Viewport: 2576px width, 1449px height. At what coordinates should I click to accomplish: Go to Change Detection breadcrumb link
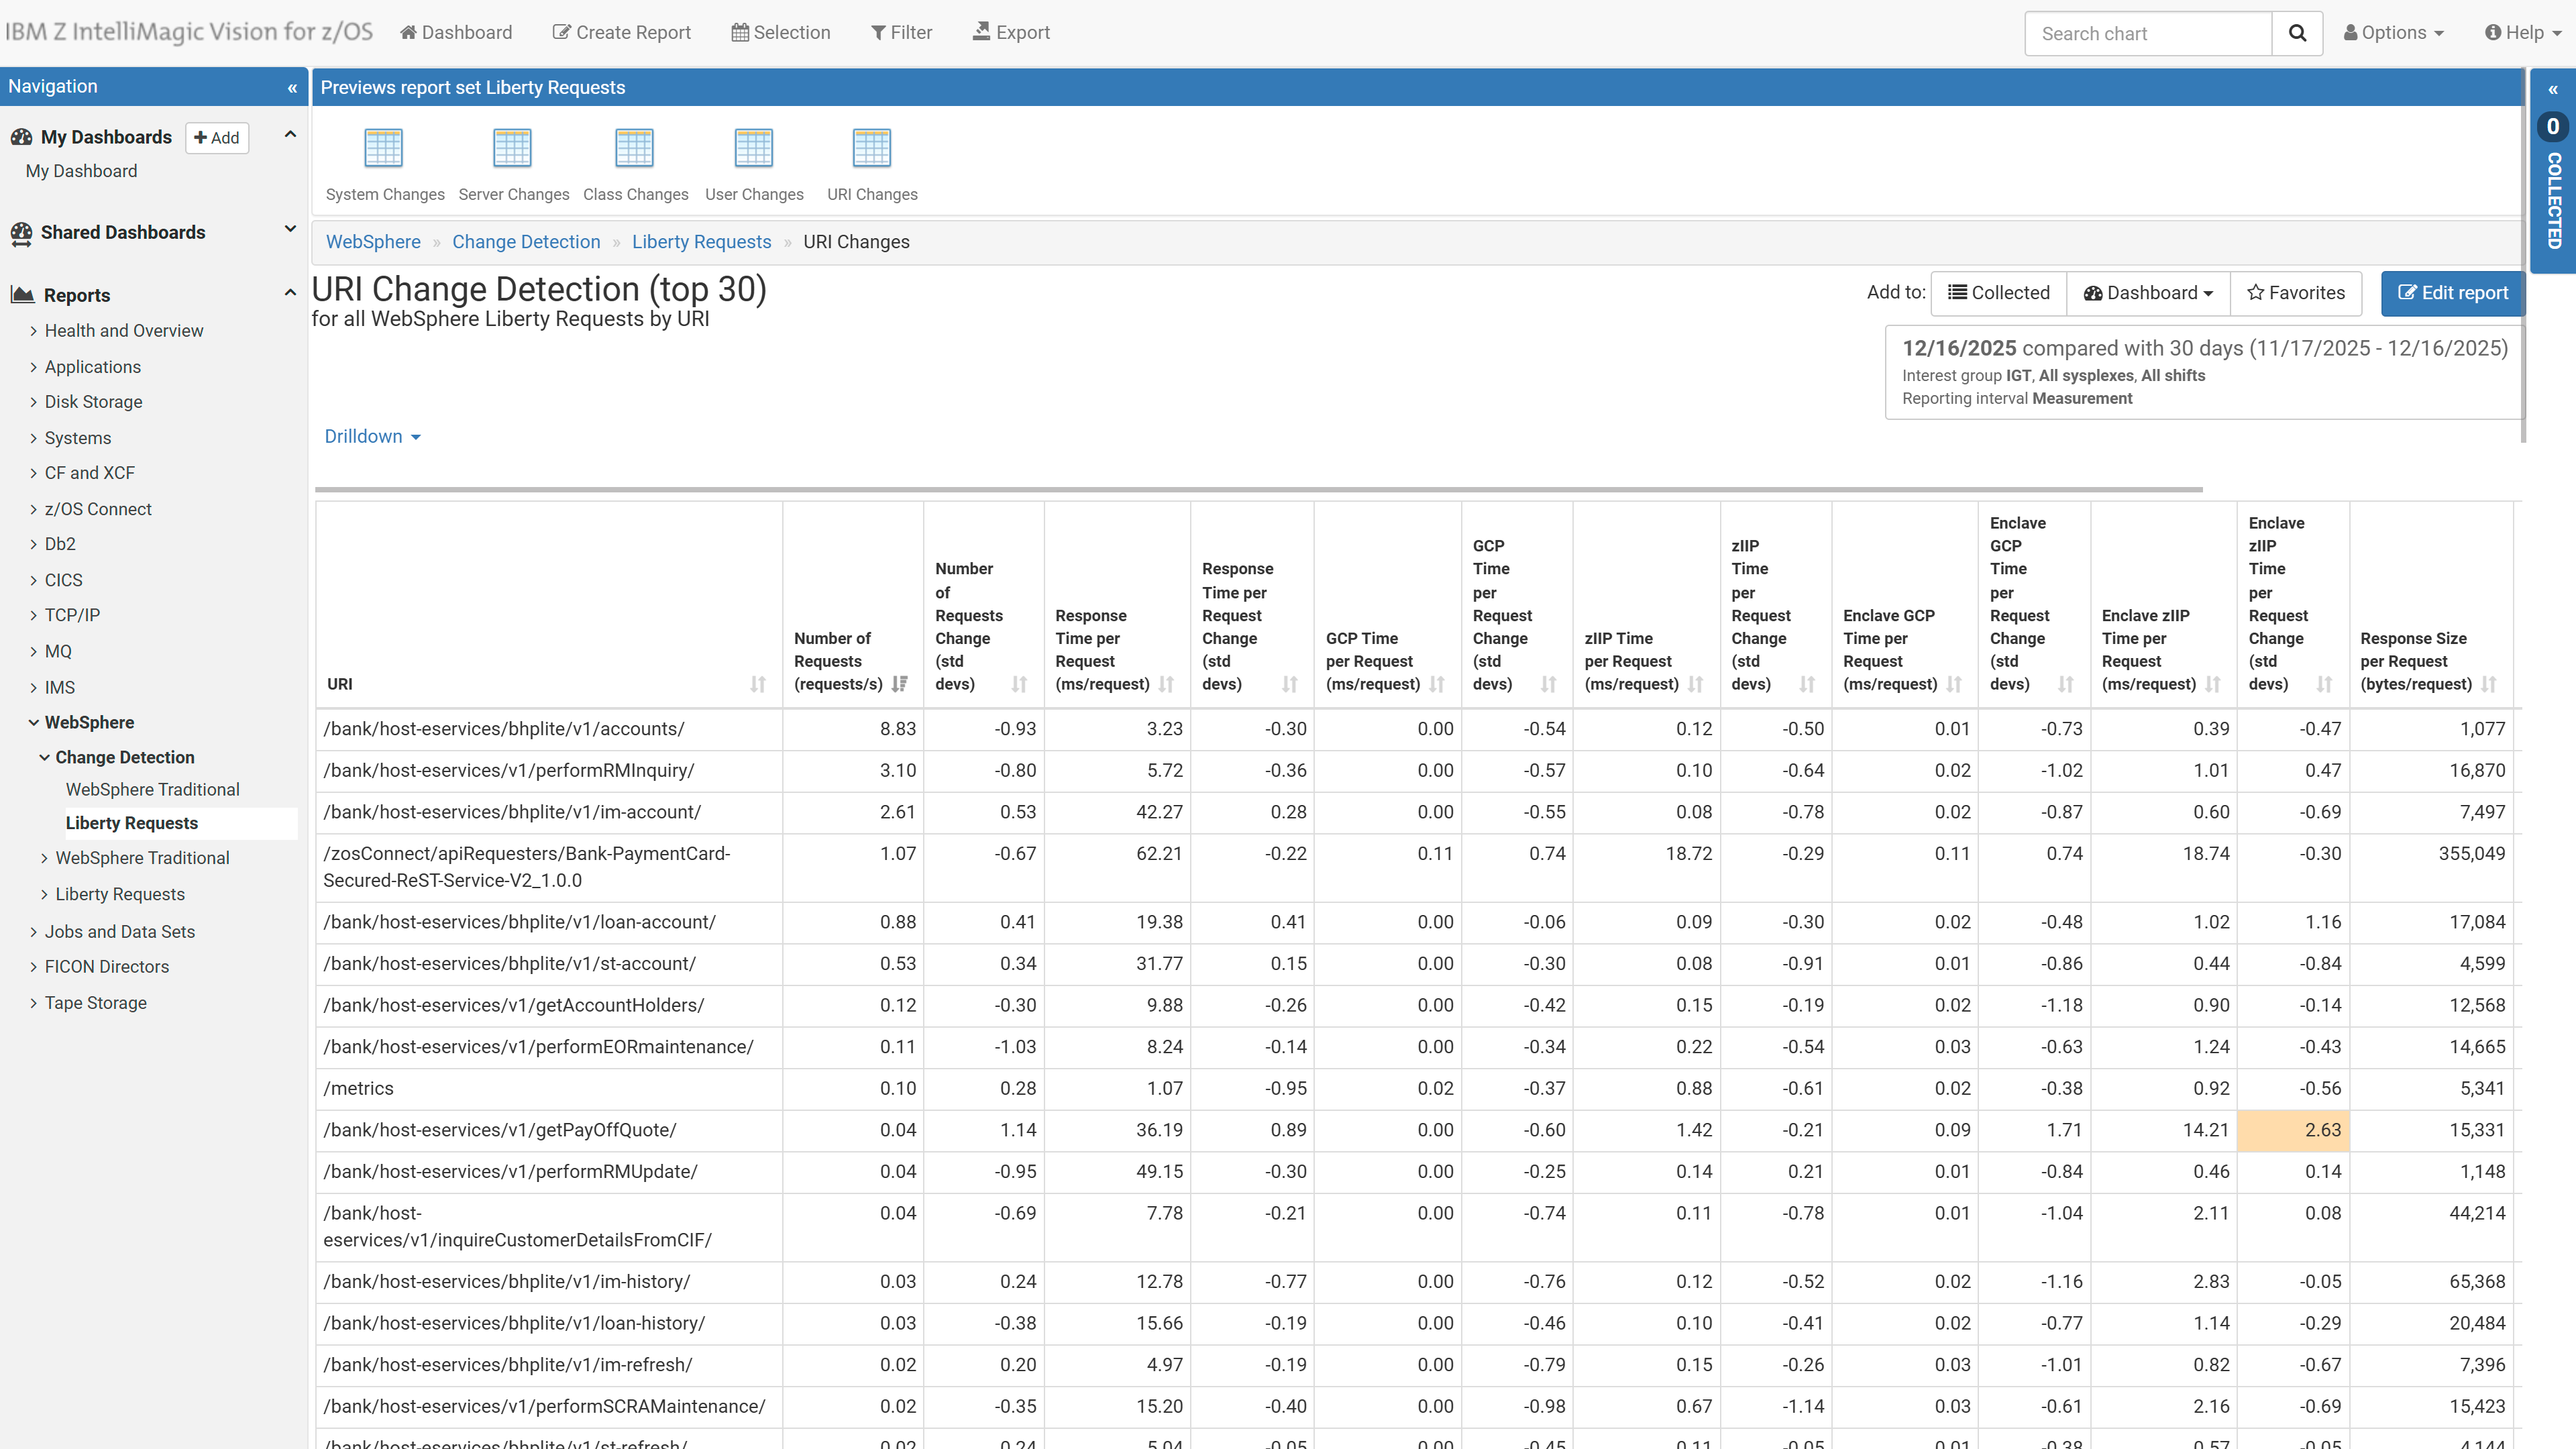point(526,242)
